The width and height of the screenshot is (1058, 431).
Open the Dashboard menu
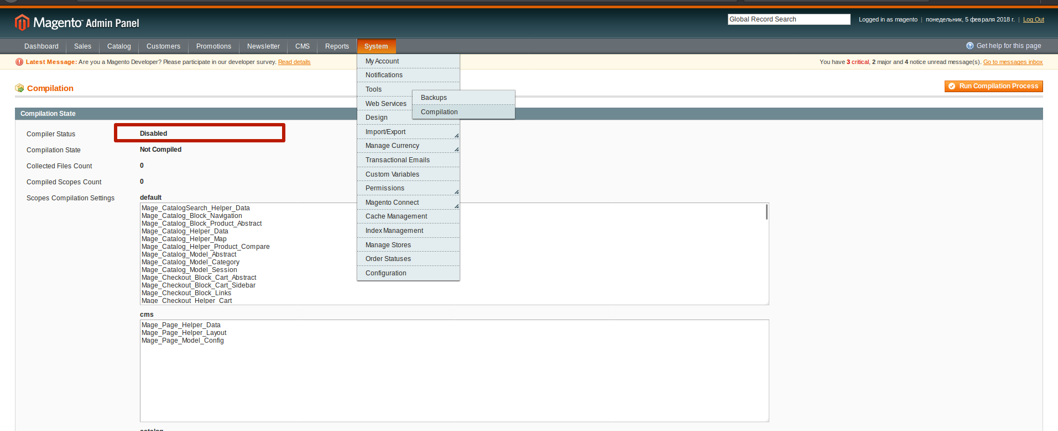pos(41,46)
